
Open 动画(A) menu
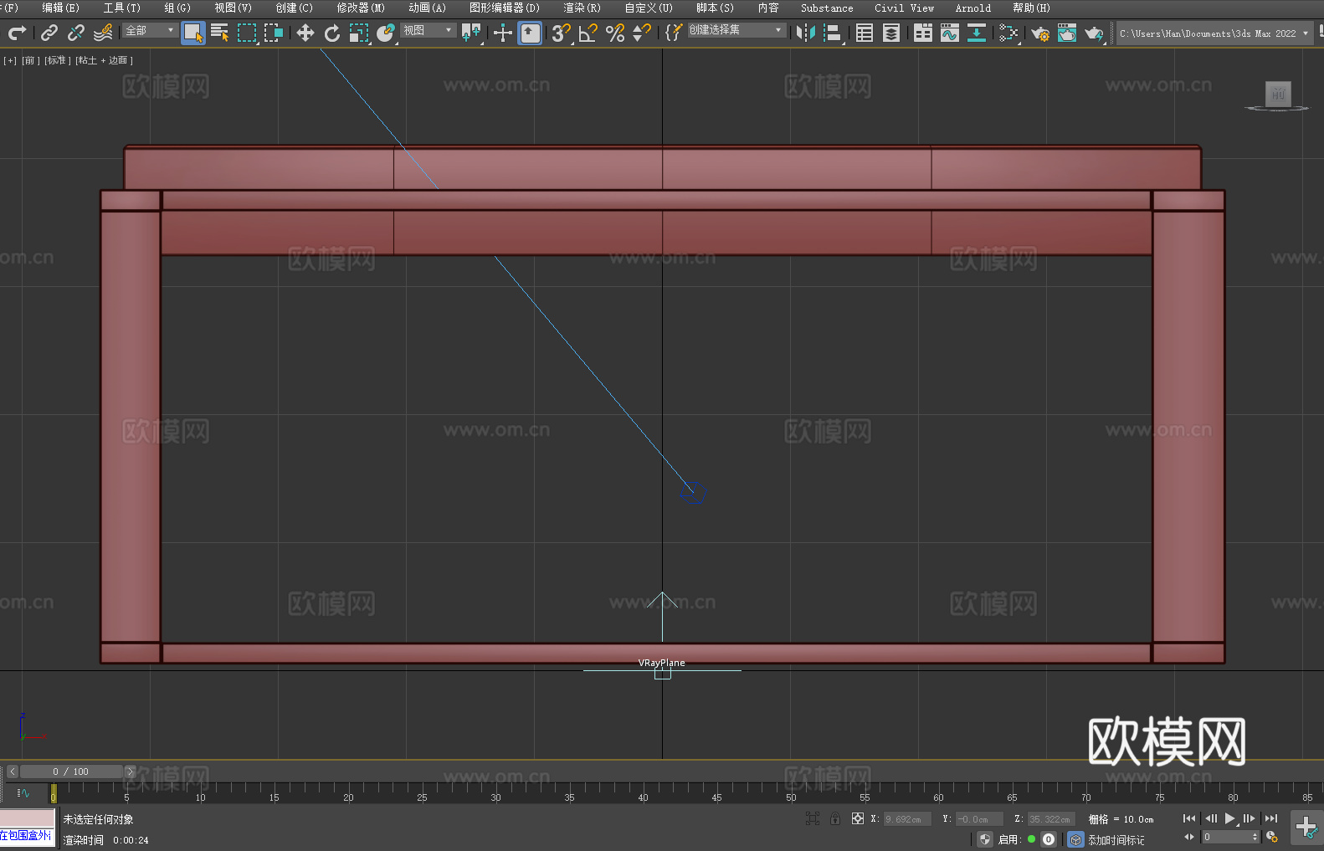point(428,8)
